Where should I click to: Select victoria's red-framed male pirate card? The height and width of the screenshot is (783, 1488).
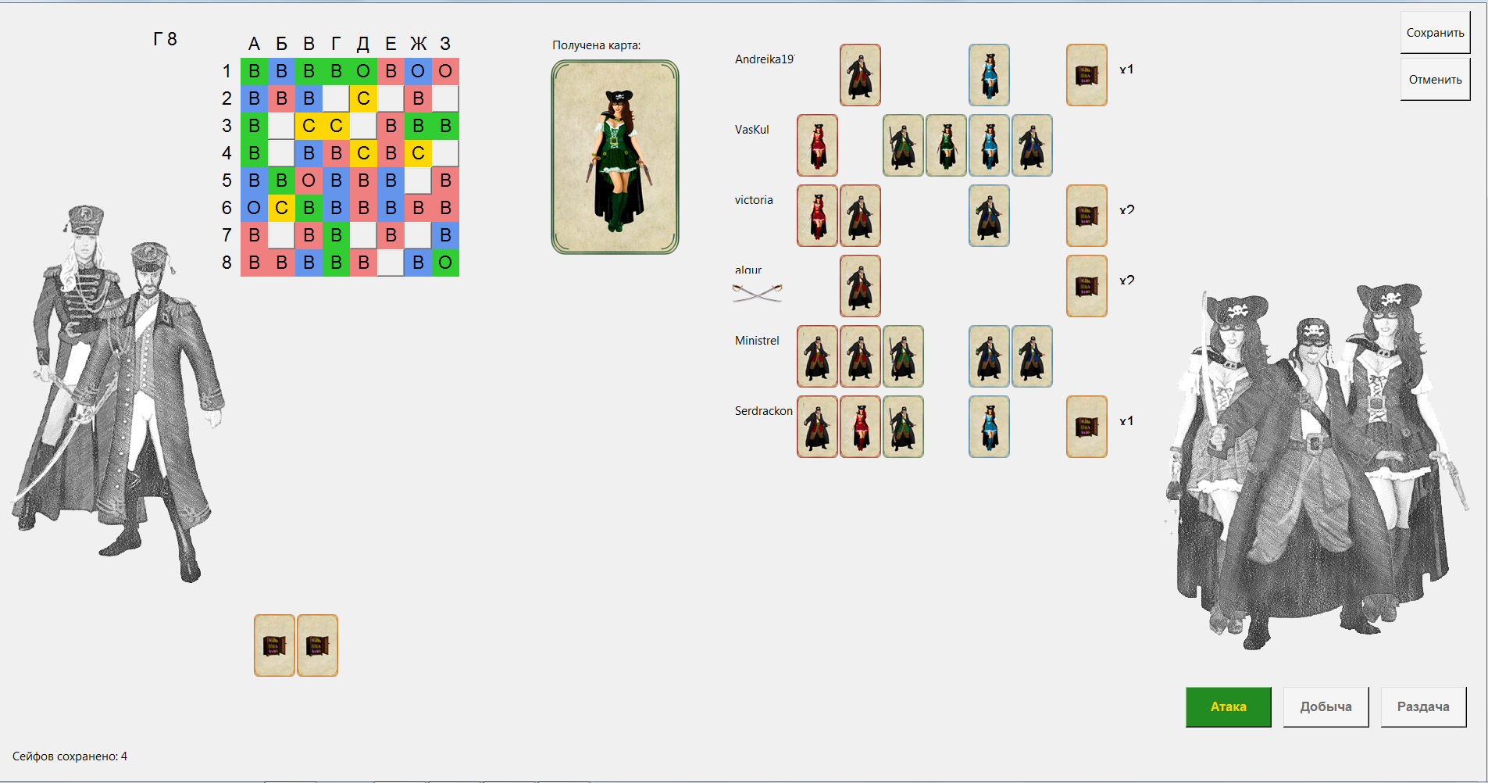point(860,216)
